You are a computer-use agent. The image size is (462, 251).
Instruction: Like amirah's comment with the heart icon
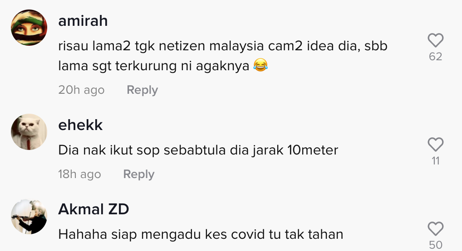(436, 40)
